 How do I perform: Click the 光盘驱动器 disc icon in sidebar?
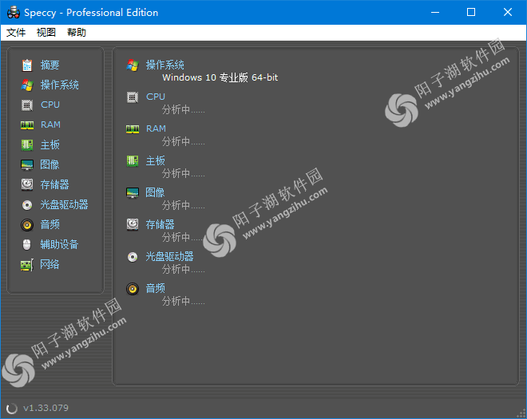point(27,205)
